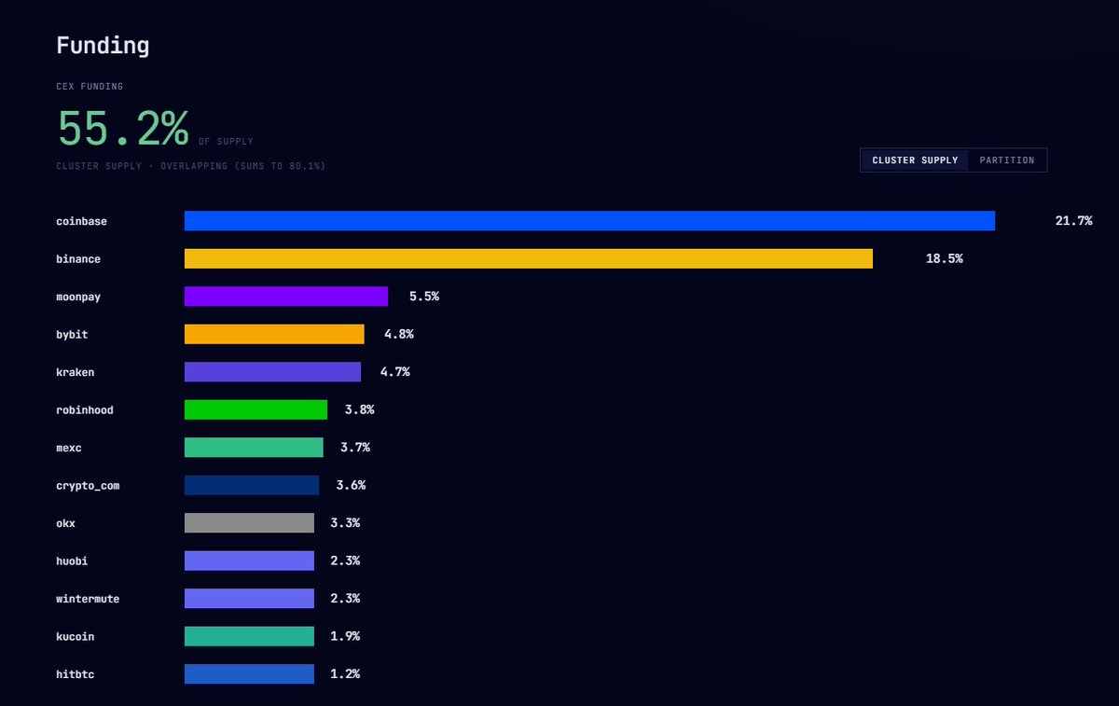Screen dimensions: 1119x706
Task: Click the 3.6% crypto_com value
Action: point(352,485)
